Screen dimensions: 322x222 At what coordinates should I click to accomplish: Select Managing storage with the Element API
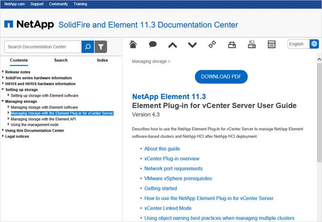coord(44,119)
